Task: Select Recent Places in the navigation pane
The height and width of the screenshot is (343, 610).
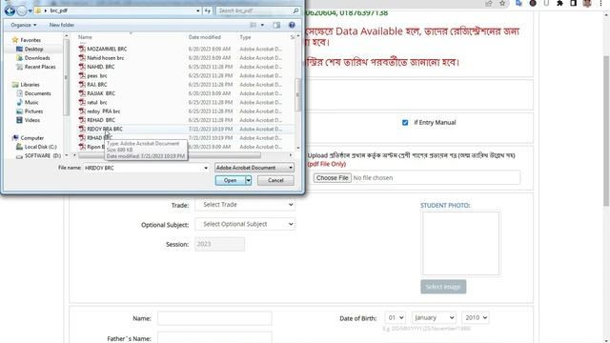Action: 40,67
